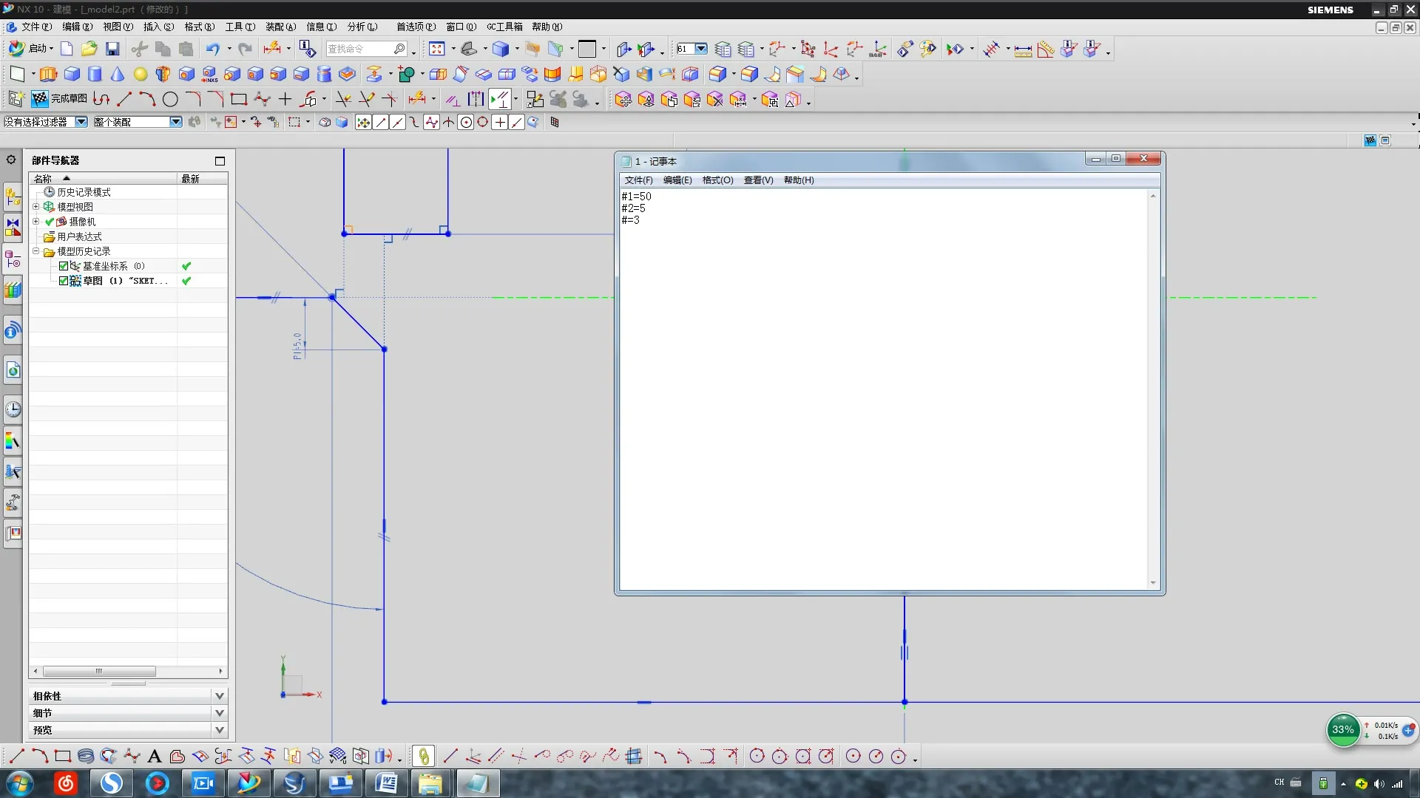Viewport: 1420px width, 798px height.
Task: Click the Find Command search field
Action: click(x=359, y=49)
